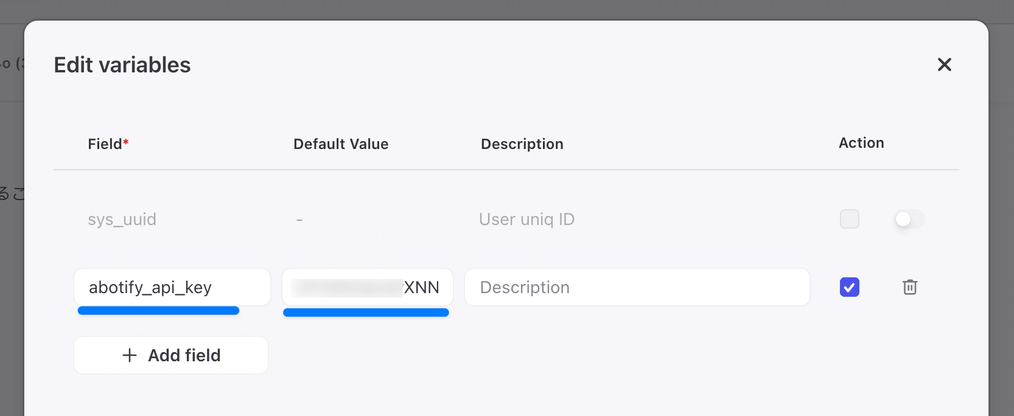Delete the abotify_api_key variable row
Viewport: 1014px width, 416px height.
tap(909, 287)
